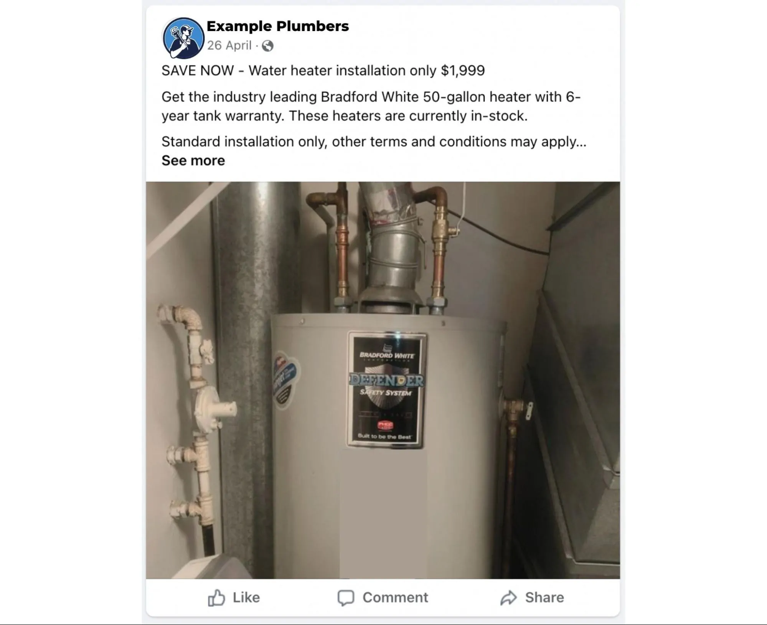Click the Standard installation only text line
767x625 pixels.
coord(374,142)
